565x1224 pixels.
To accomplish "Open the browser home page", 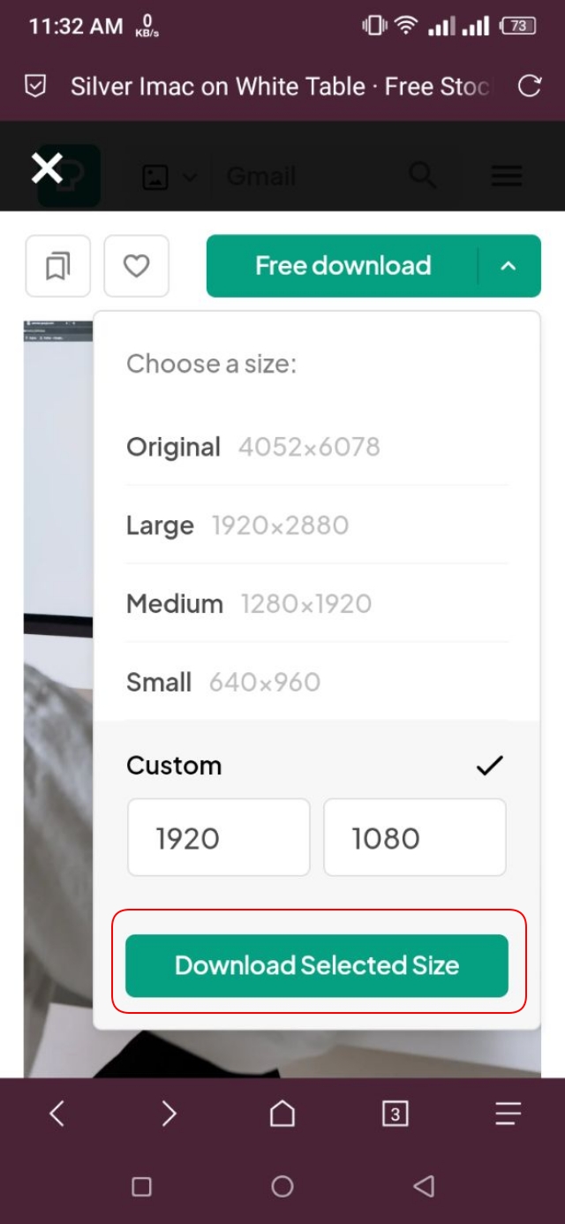I will click(282, 1114).
